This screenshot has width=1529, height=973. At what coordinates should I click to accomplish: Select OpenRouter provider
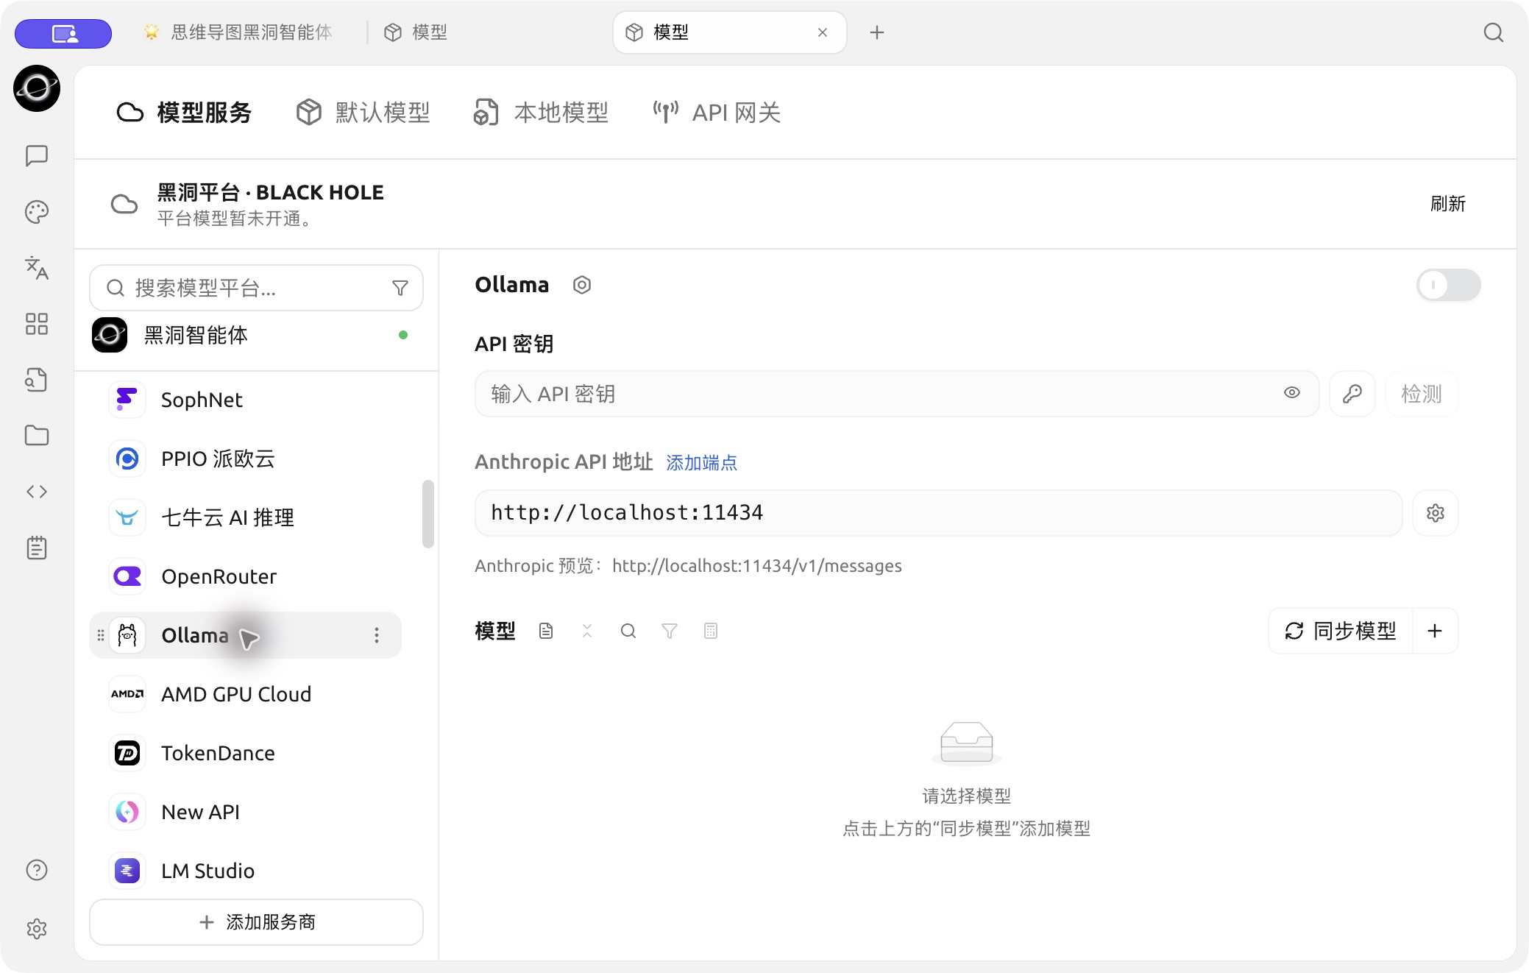[x=245, y=576]
